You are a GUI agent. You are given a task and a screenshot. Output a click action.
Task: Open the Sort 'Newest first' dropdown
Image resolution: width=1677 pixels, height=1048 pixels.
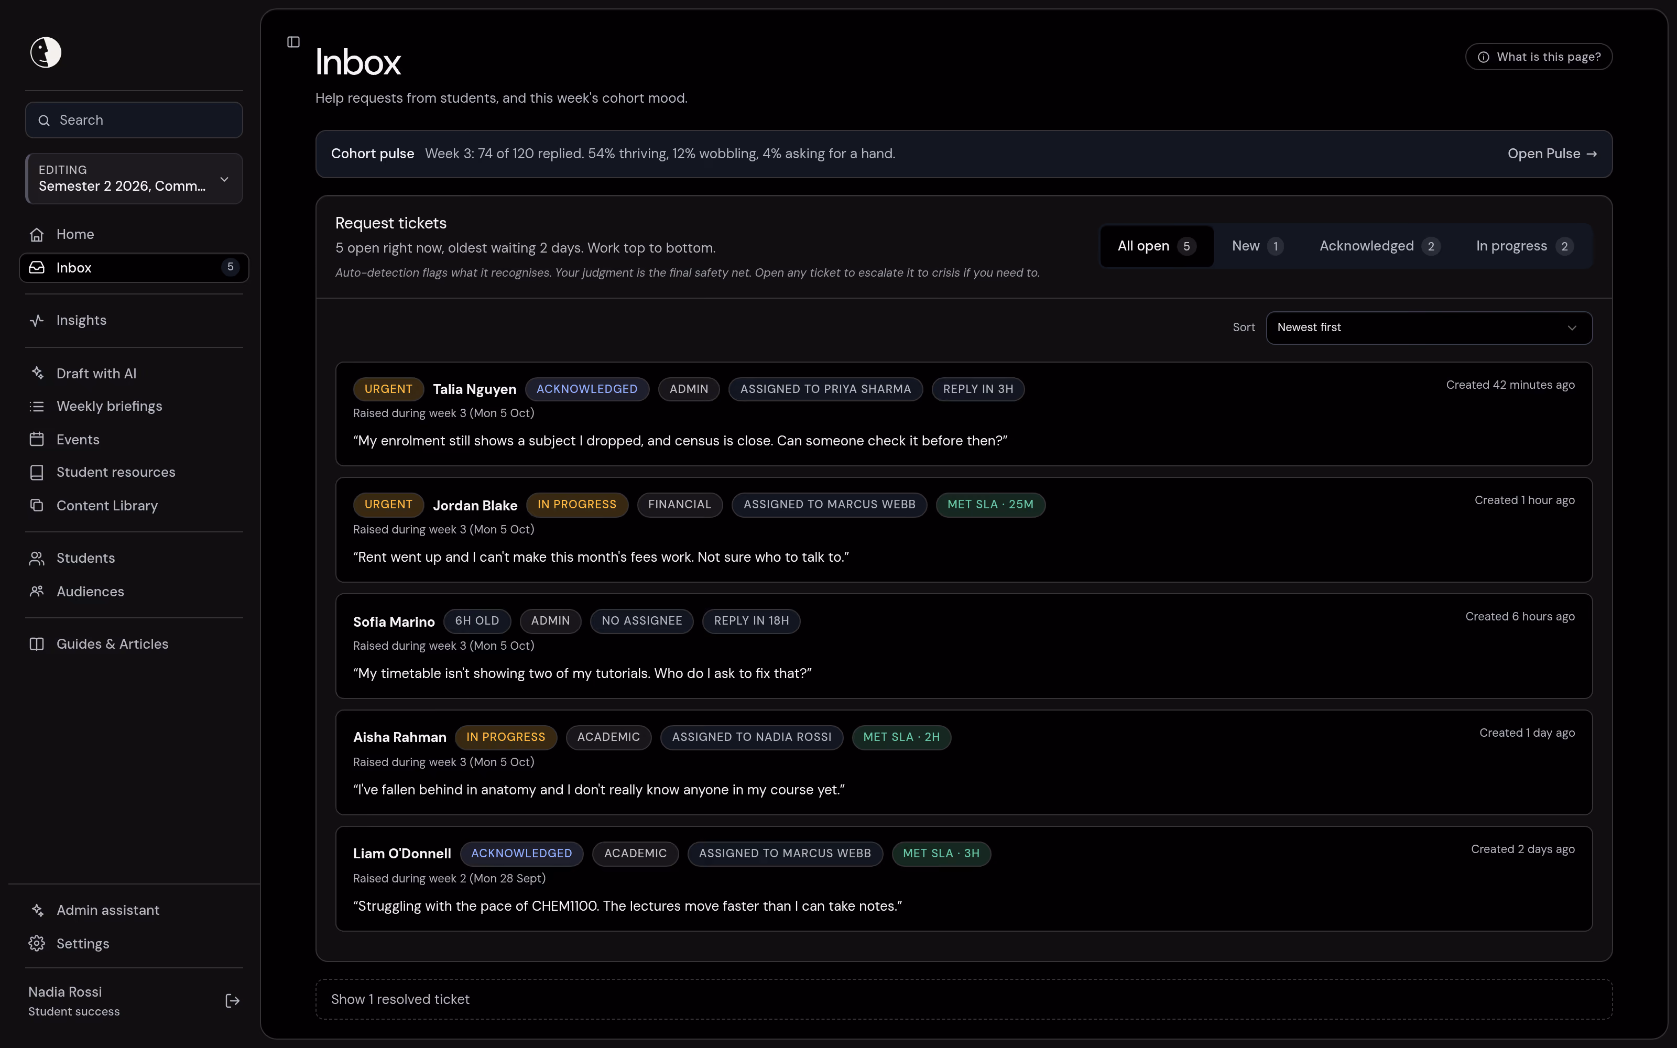1429,328
